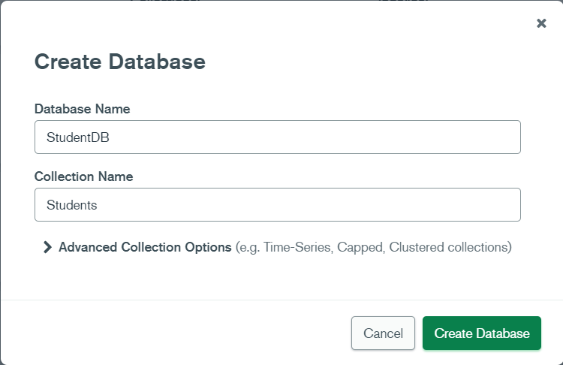Click the Create Database green button
The image size is (563, 365).
point(481,333)
